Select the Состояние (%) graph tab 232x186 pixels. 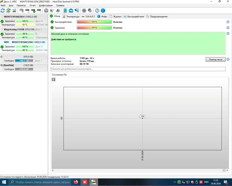click(59, 75)
